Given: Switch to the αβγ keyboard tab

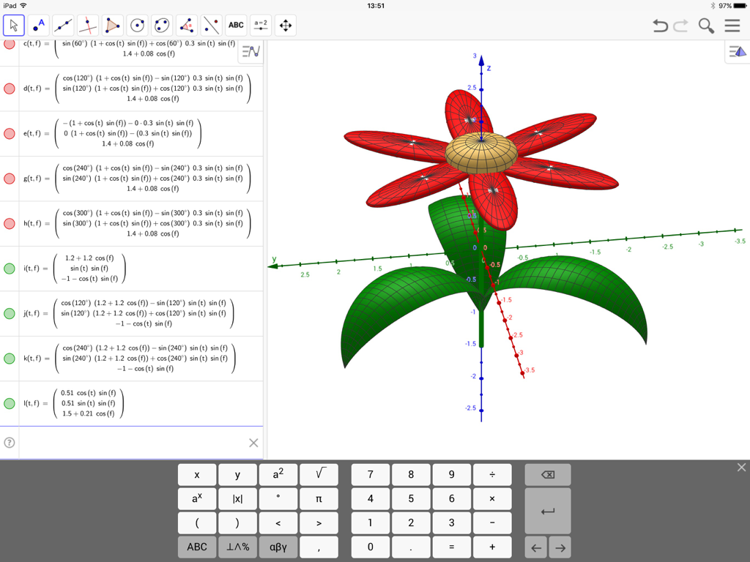Looking at the screenshot, I should click(278, 547).
